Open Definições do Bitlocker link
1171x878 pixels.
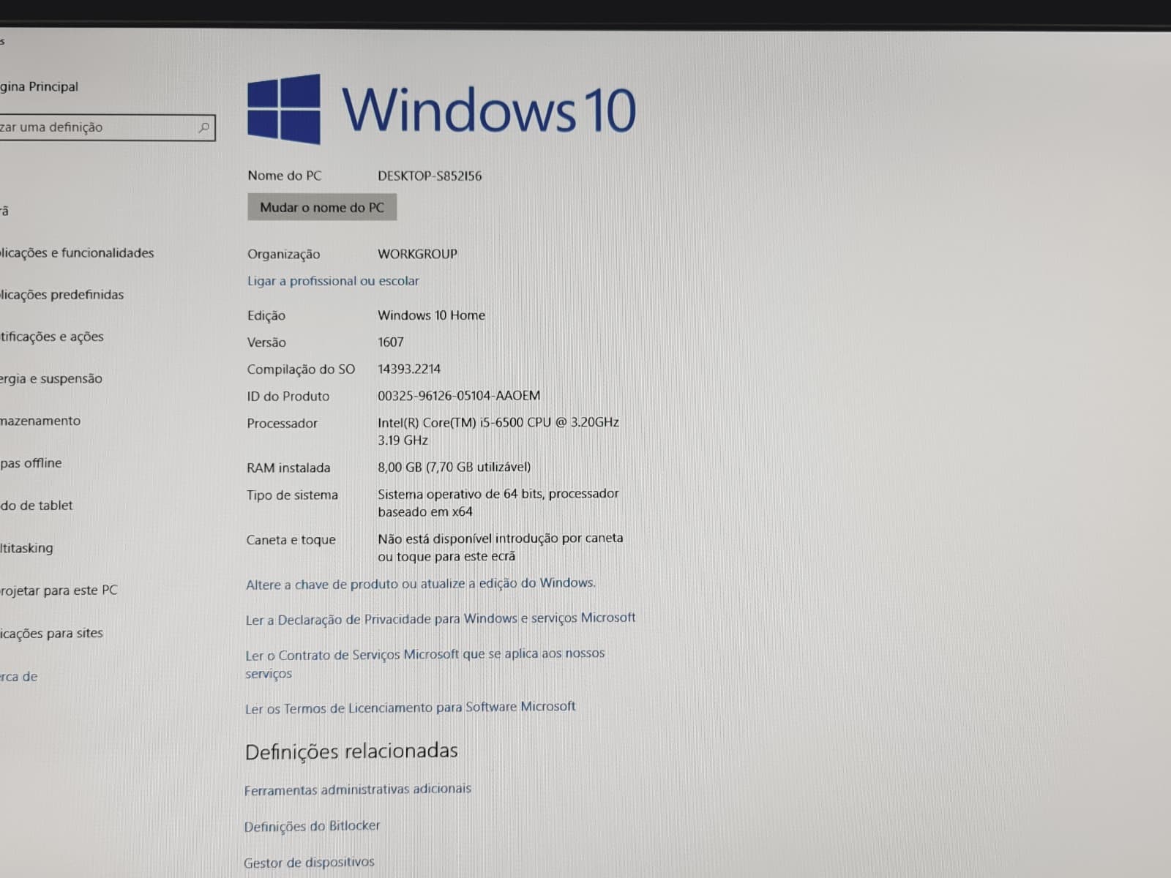coord(312,826)
